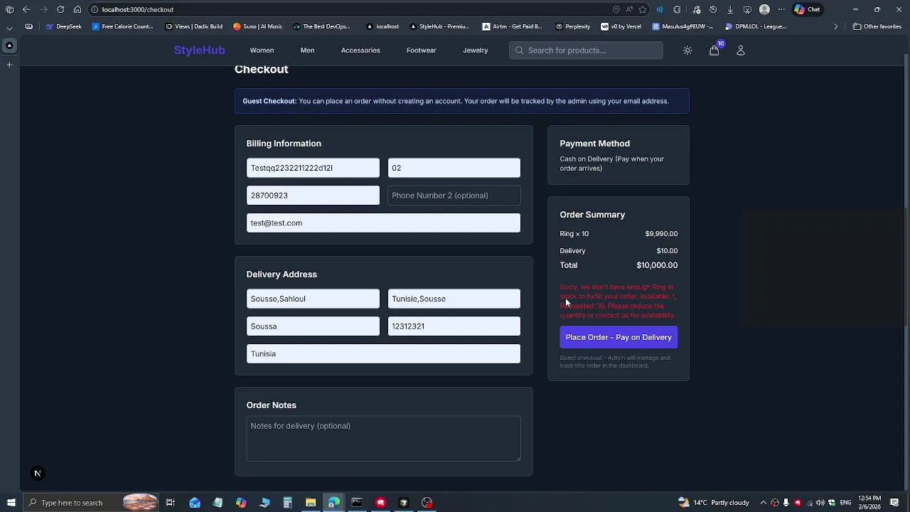The image size is (910, 512).
Task: Open Copilot Chat button
Action: [x=808, y=9]
